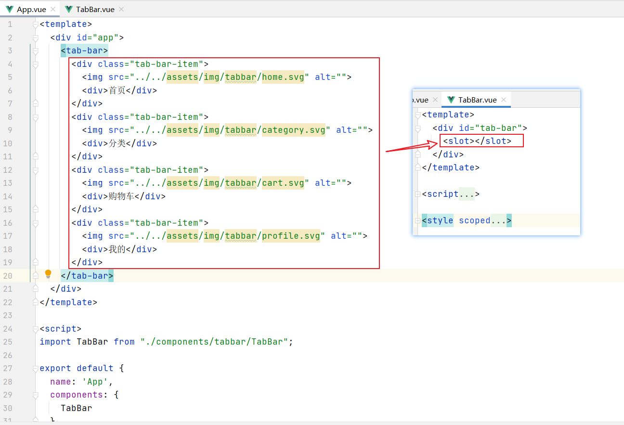Click the Vue file icon on the main TabBar.vue tab
Viewport: 624px width, 425px height.
click(x=69, y=9)
